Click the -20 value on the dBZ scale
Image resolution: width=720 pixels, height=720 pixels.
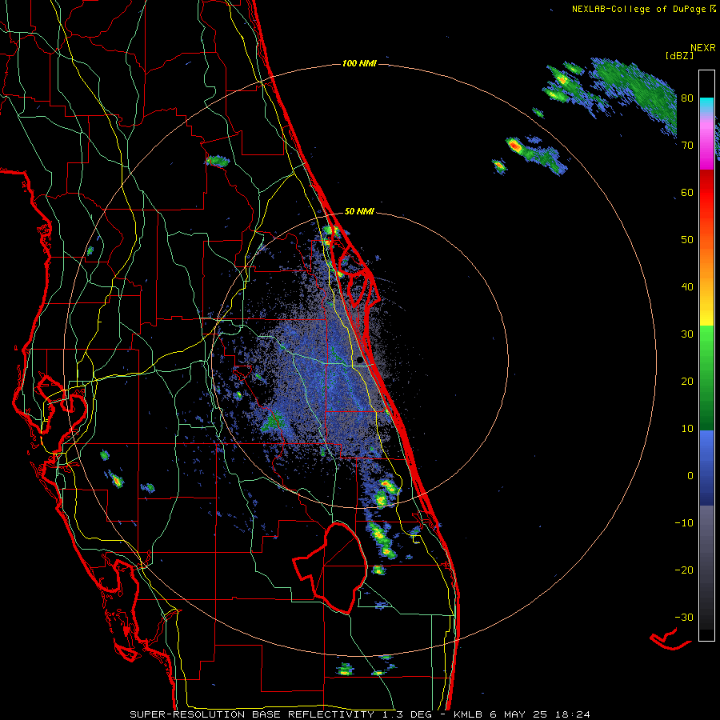click(x=684, y=570)
